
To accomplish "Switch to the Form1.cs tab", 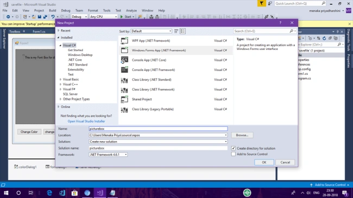I will (x=39, y=31).
